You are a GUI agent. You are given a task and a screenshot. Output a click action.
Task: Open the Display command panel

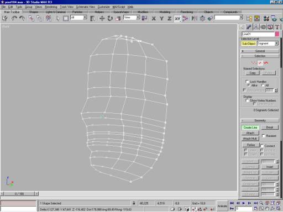(x=270, y=27)
